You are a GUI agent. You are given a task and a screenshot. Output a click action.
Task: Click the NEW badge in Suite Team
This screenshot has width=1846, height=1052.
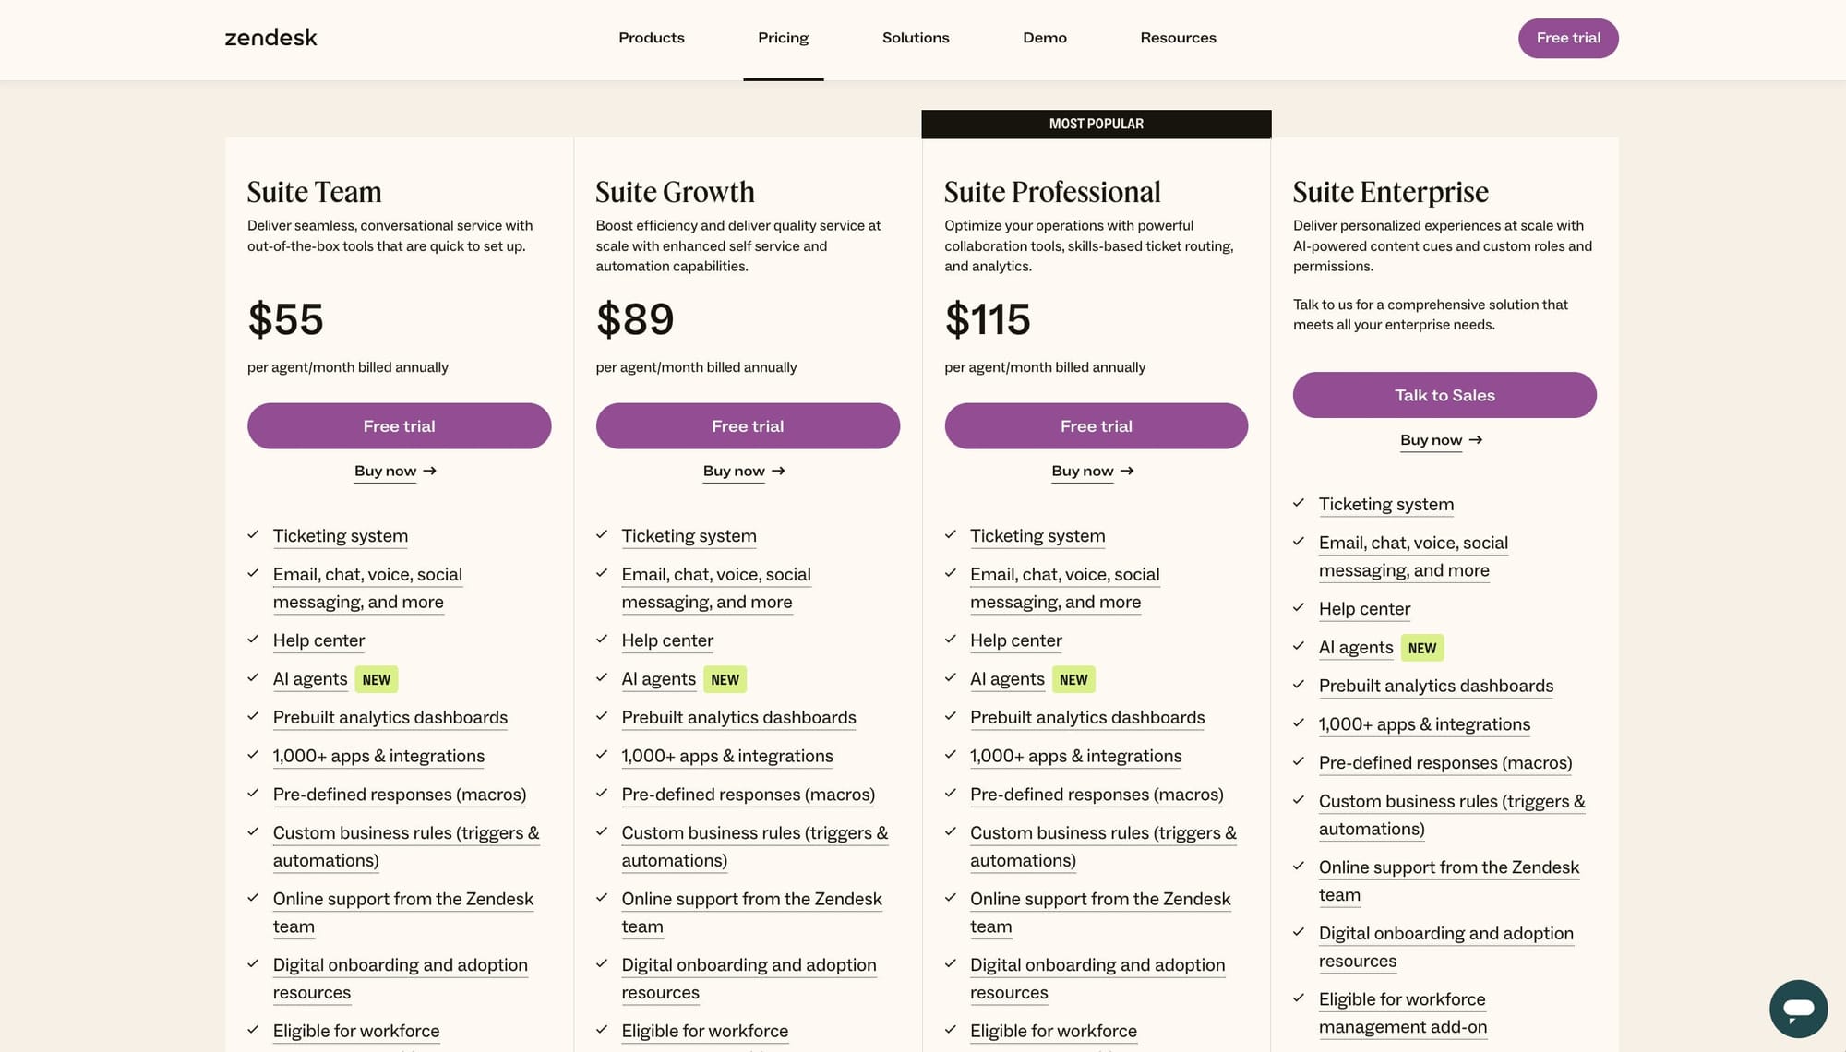[x=376, y=680]
